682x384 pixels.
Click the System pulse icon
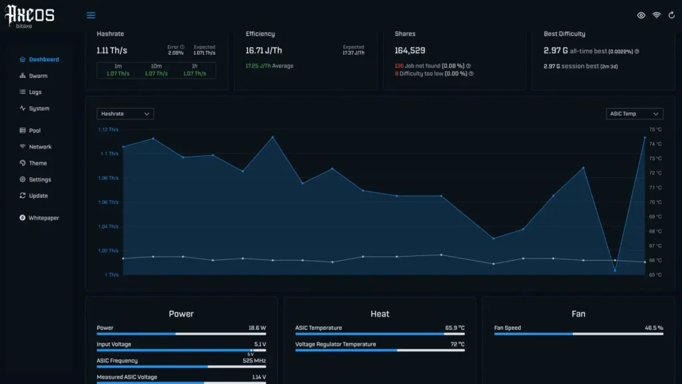pyautogui.click(x=23, y=109)
